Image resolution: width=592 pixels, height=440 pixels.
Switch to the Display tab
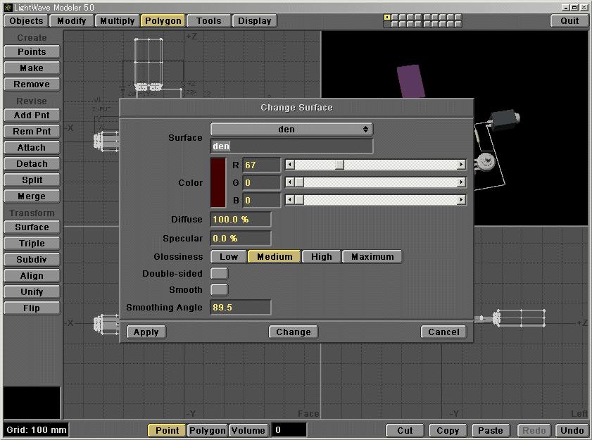click(255, 21)
